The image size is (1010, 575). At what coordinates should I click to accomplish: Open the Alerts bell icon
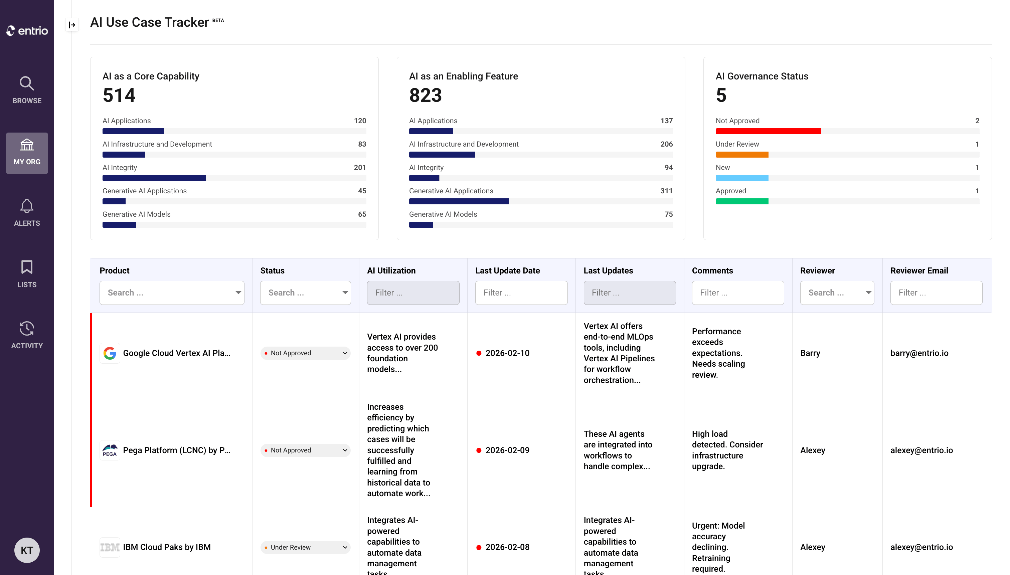(27, 206)
